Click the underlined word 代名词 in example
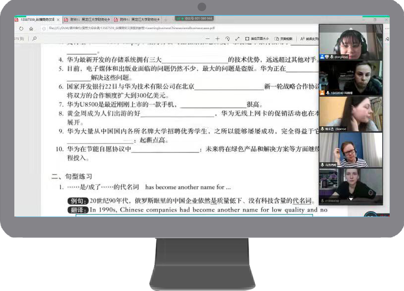 pos(303,201)
